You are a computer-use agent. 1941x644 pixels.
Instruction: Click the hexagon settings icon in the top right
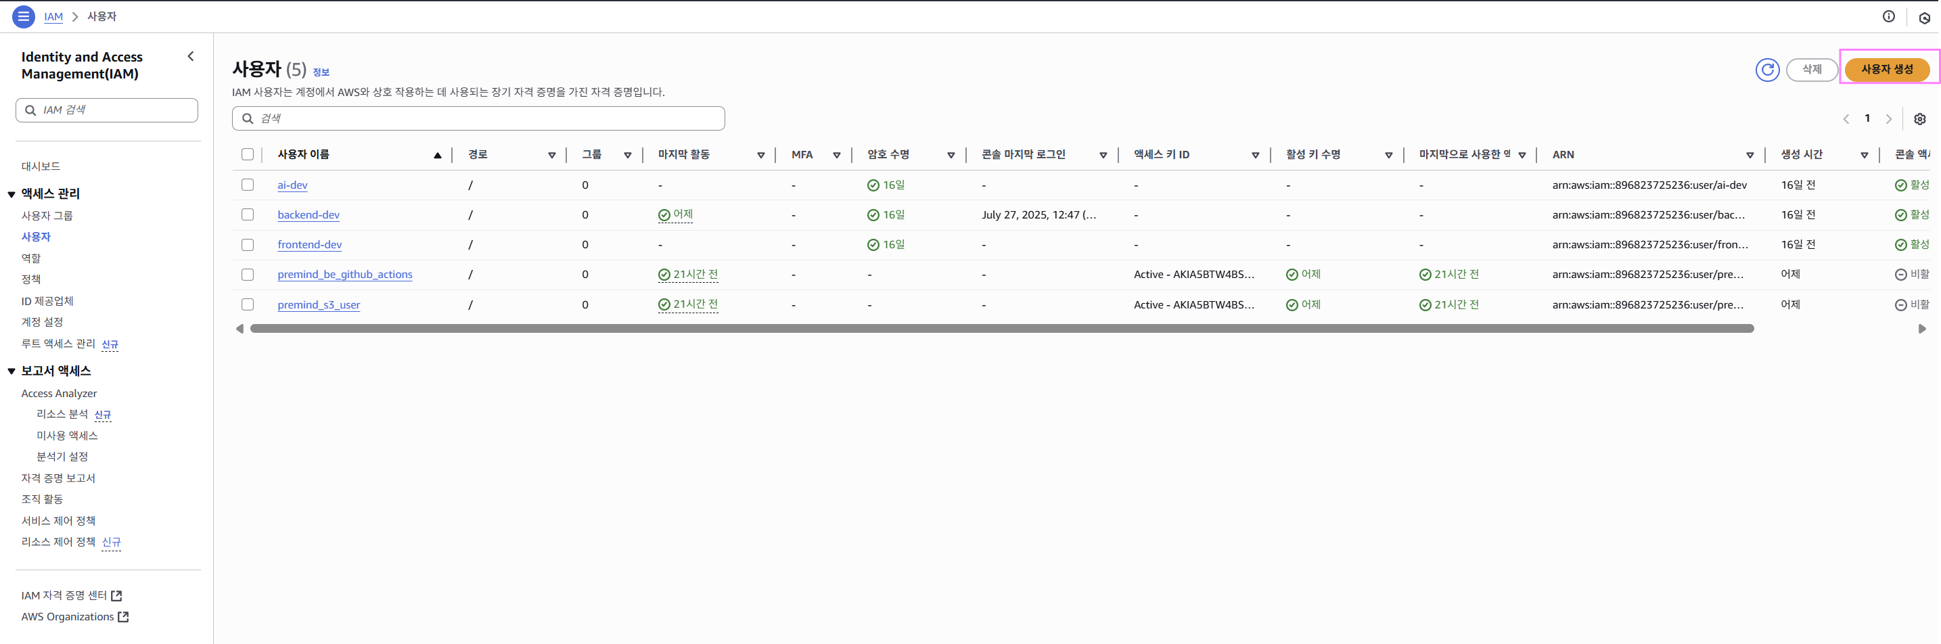1923,18
